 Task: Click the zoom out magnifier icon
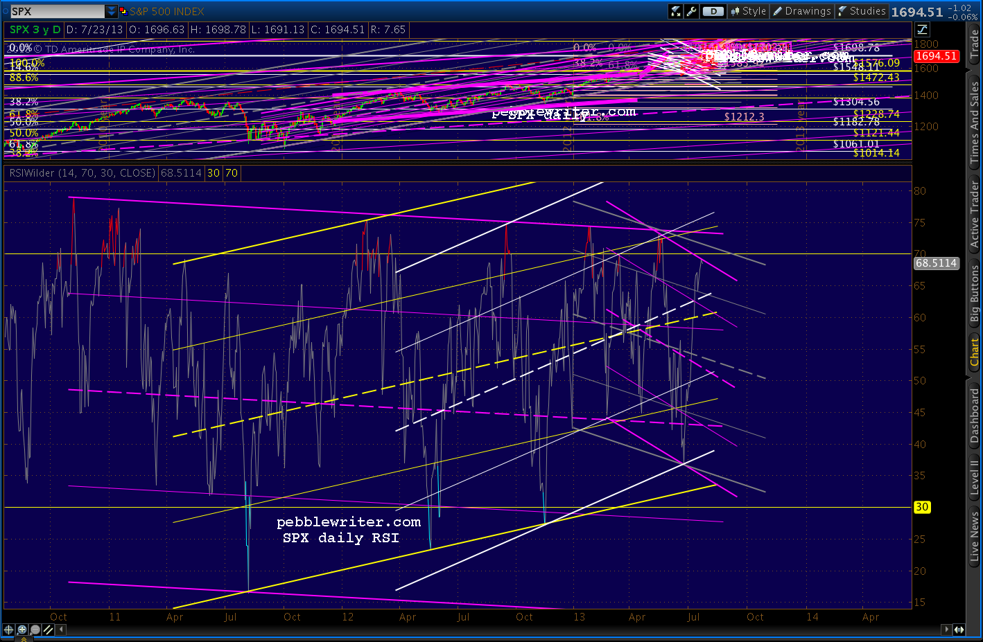35,630
